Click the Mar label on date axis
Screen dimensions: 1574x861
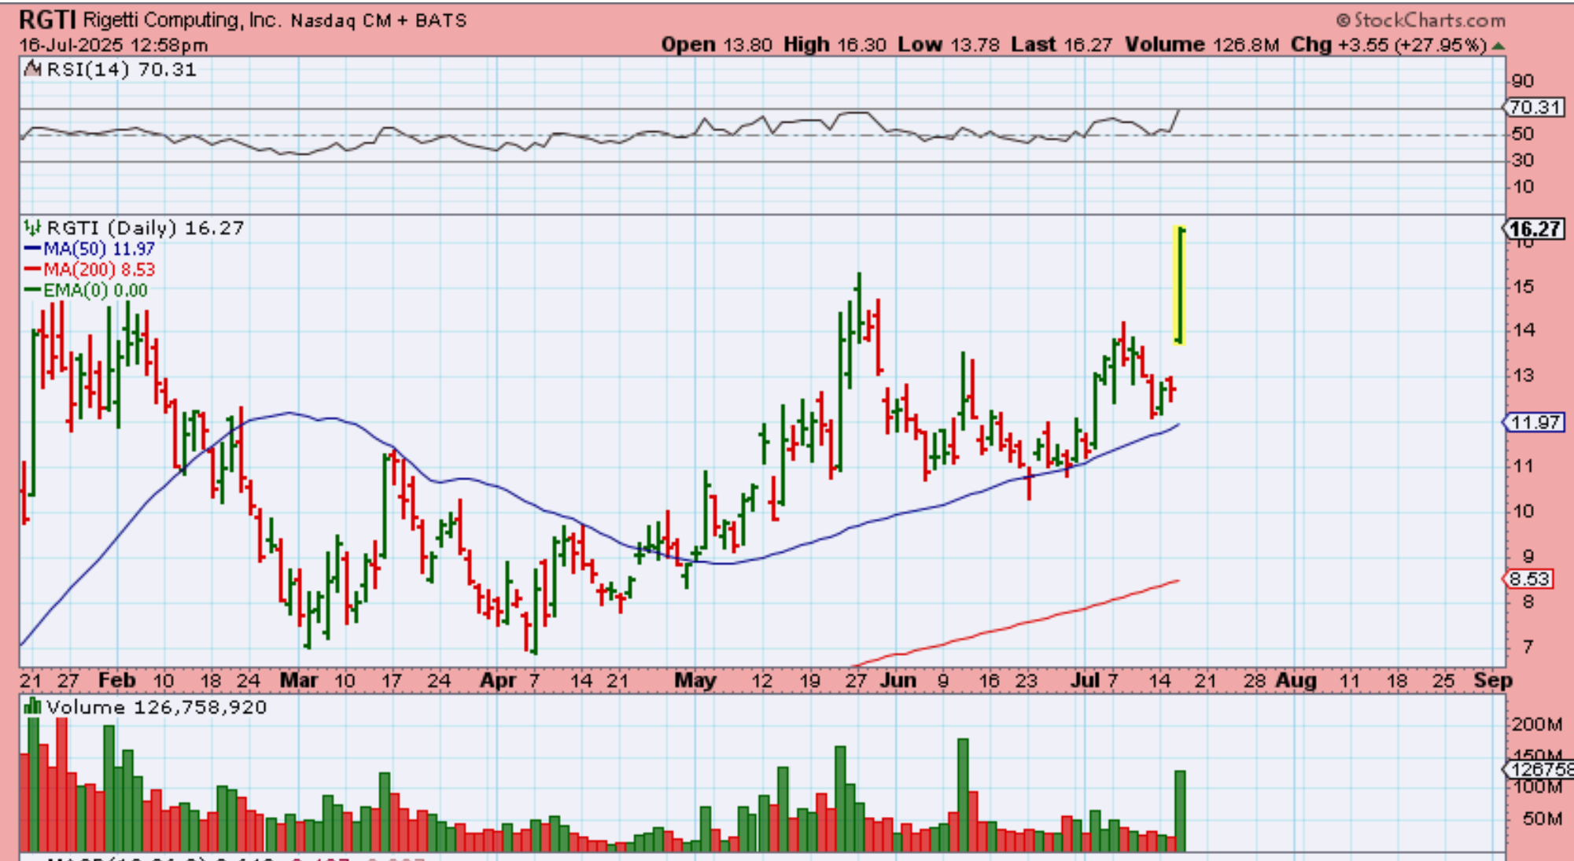(x=299, y=680)
